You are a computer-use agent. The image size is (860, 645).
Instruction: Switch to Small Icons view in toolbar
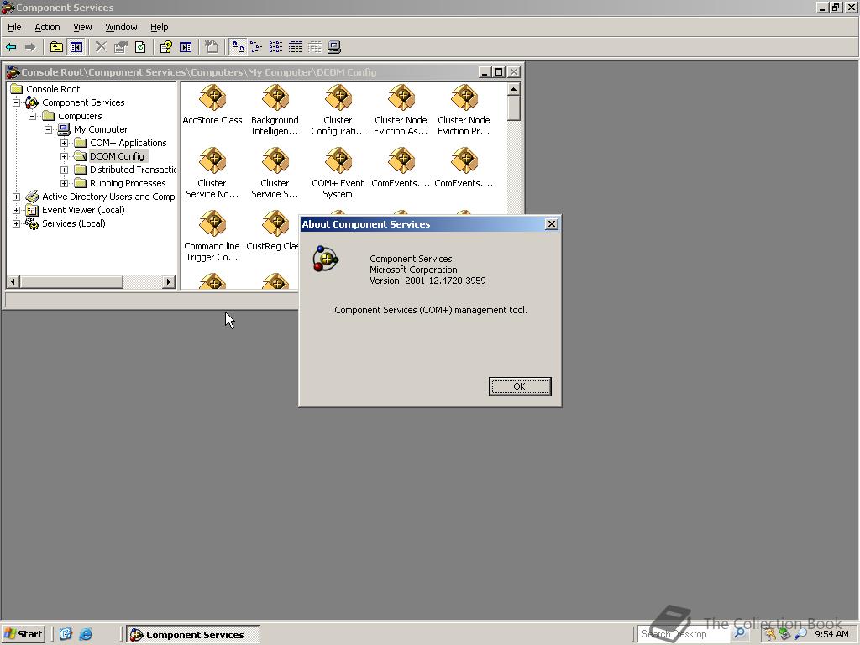click(256, 47)
